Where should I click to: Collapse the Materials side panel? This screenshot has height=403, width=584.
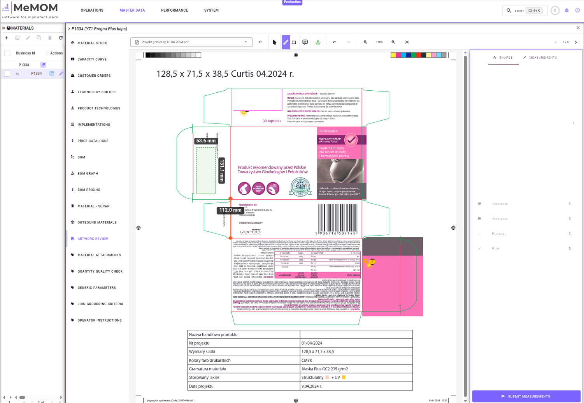pyautogui.click(x=4, y=28)
